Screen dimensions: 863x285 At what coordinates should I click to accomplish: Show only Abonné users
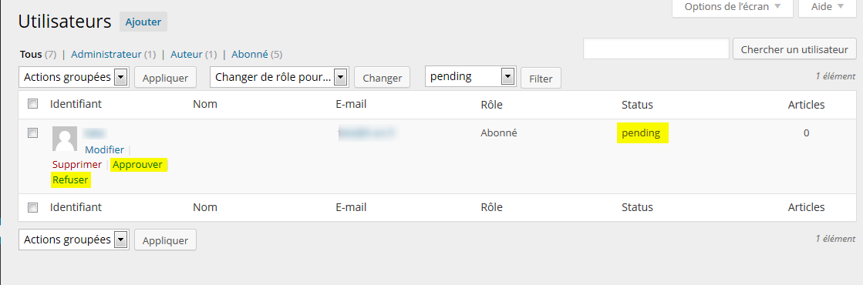click(250, 55)
